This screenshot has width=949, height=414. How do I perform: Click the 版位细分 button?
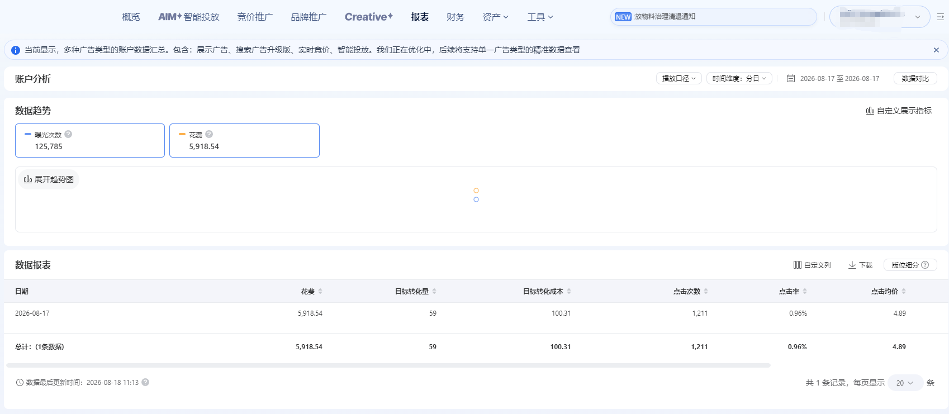coord(910,265)
